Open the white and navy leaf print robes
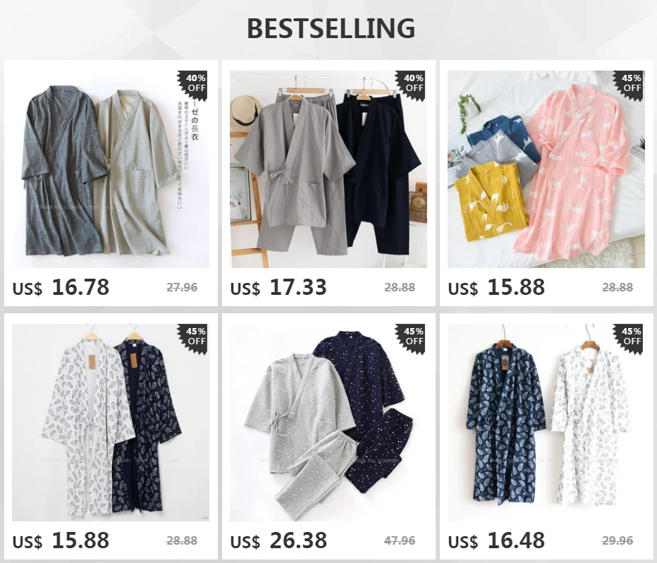Viewport: 657px width, 563px height. [x=110, y=422]
